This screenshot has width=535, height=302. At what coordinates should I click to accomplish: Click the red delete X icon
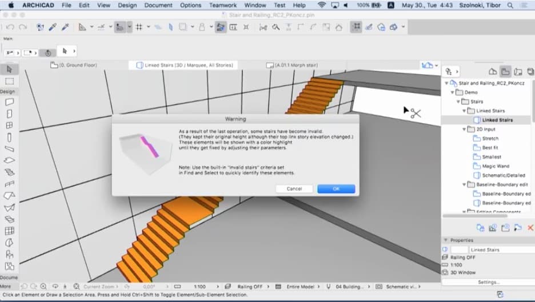click(530, 228)
